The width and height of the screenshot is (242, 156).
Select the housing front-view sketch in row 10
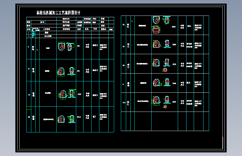coord(61,72)
